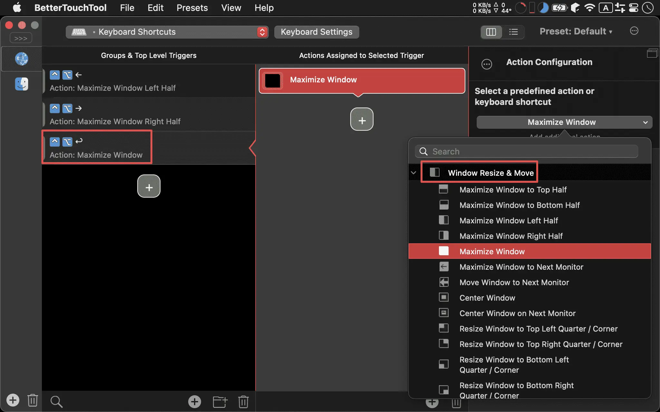Viewport: 660px width, 412px height.
Task: Focus the action Search field
Action: (x=527, y=151)
